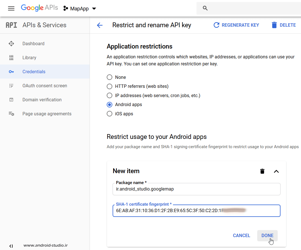Image resolution: width=301 pixels, height=250 pixels.
Task: Click the Delete trash icon in header
Action: 274,25
